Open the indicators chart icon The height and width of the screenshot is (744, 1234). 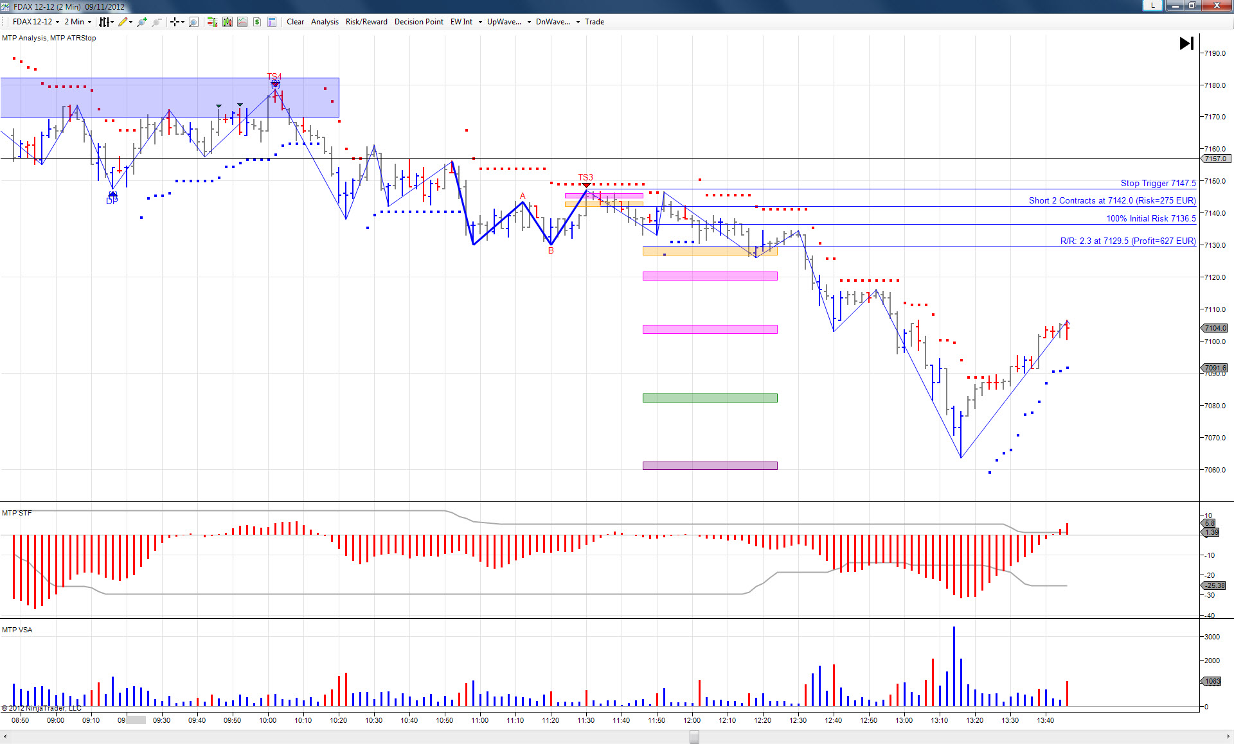[242, 22]
